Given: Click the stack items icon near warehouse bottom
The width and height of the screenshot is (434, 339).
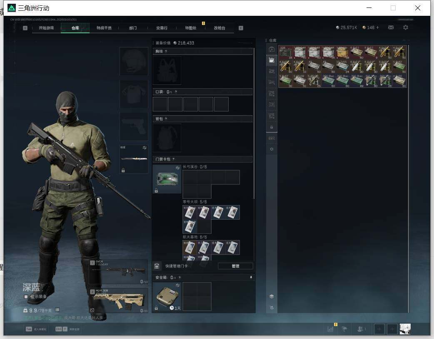Looking at the screenshot, I should (272, 297).
